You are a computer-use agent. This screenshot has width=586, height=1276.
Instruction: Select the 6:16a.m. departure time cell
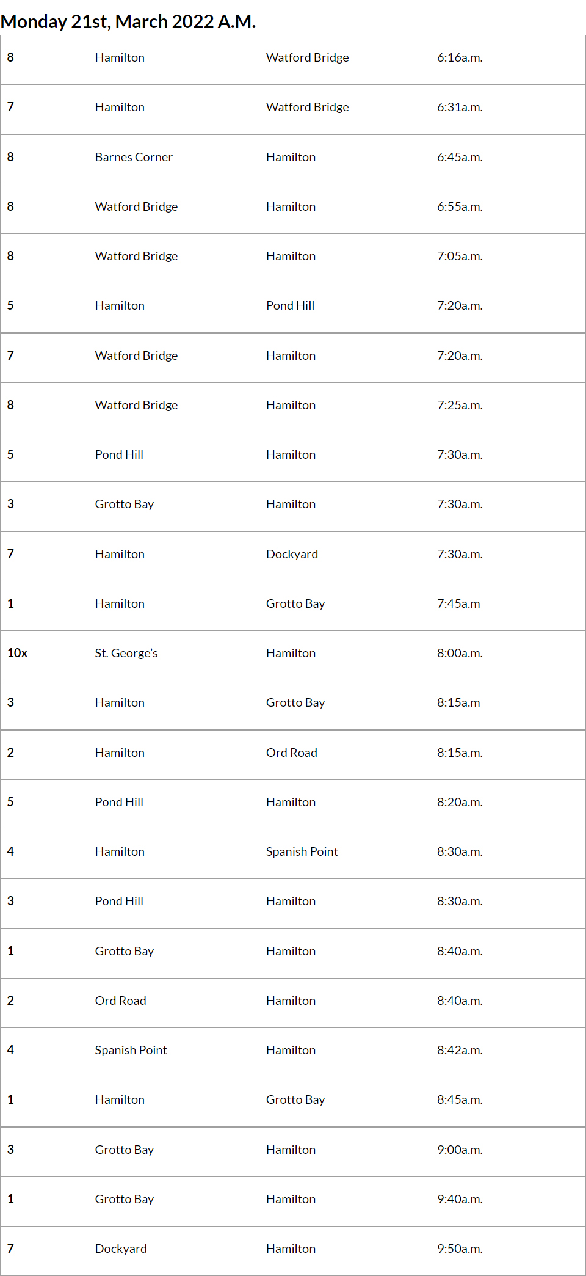click(460, 58)
